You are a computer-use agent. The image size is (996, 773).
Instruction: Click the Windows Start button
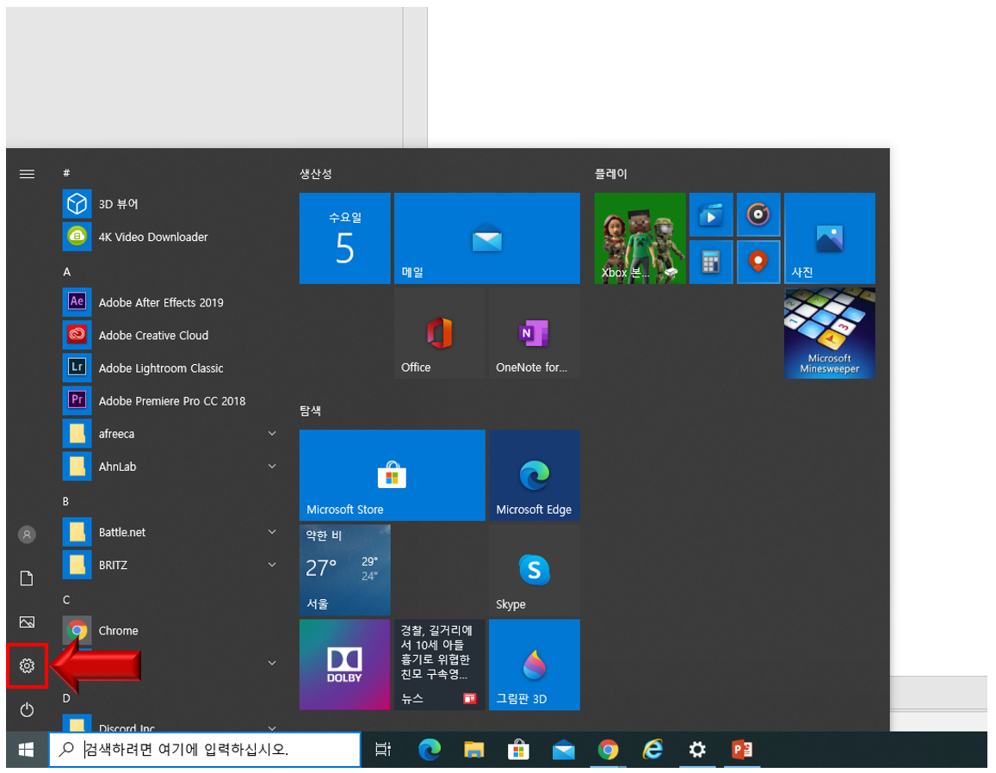click(26, 750)
